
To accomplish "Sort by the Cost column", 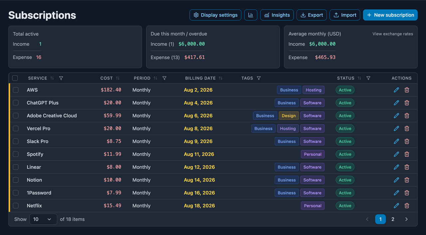I will pyautogui.click(x=118, y=78).
